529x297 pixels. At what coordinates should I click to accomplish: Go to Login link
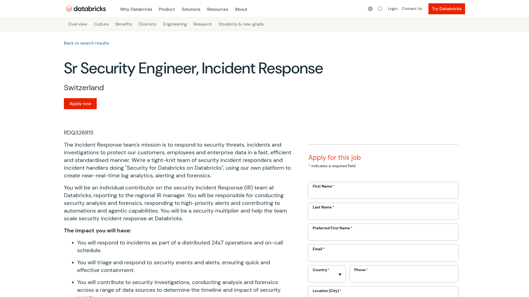[x=393, y=9]
